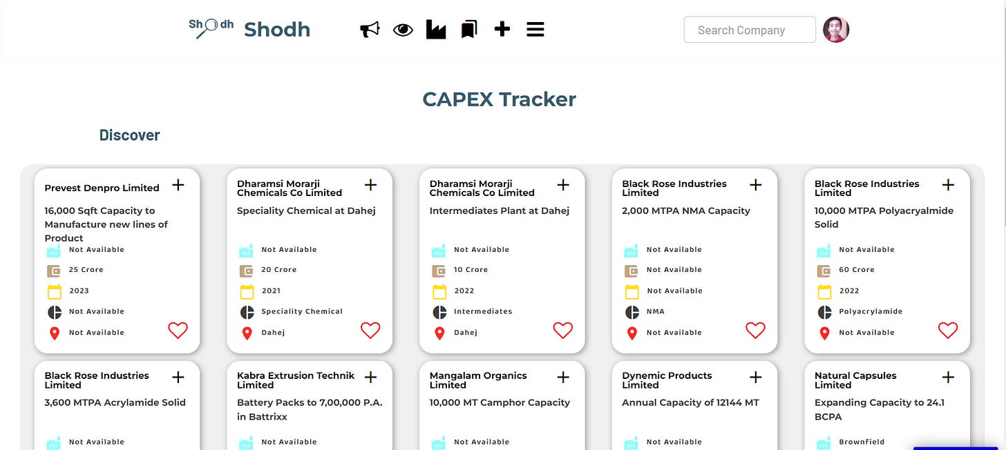The height and width of the screenshot is (450, 1006).
Task: Open Expanding Capacity to 24.1 BCPA title
Action: click(880, 410)
